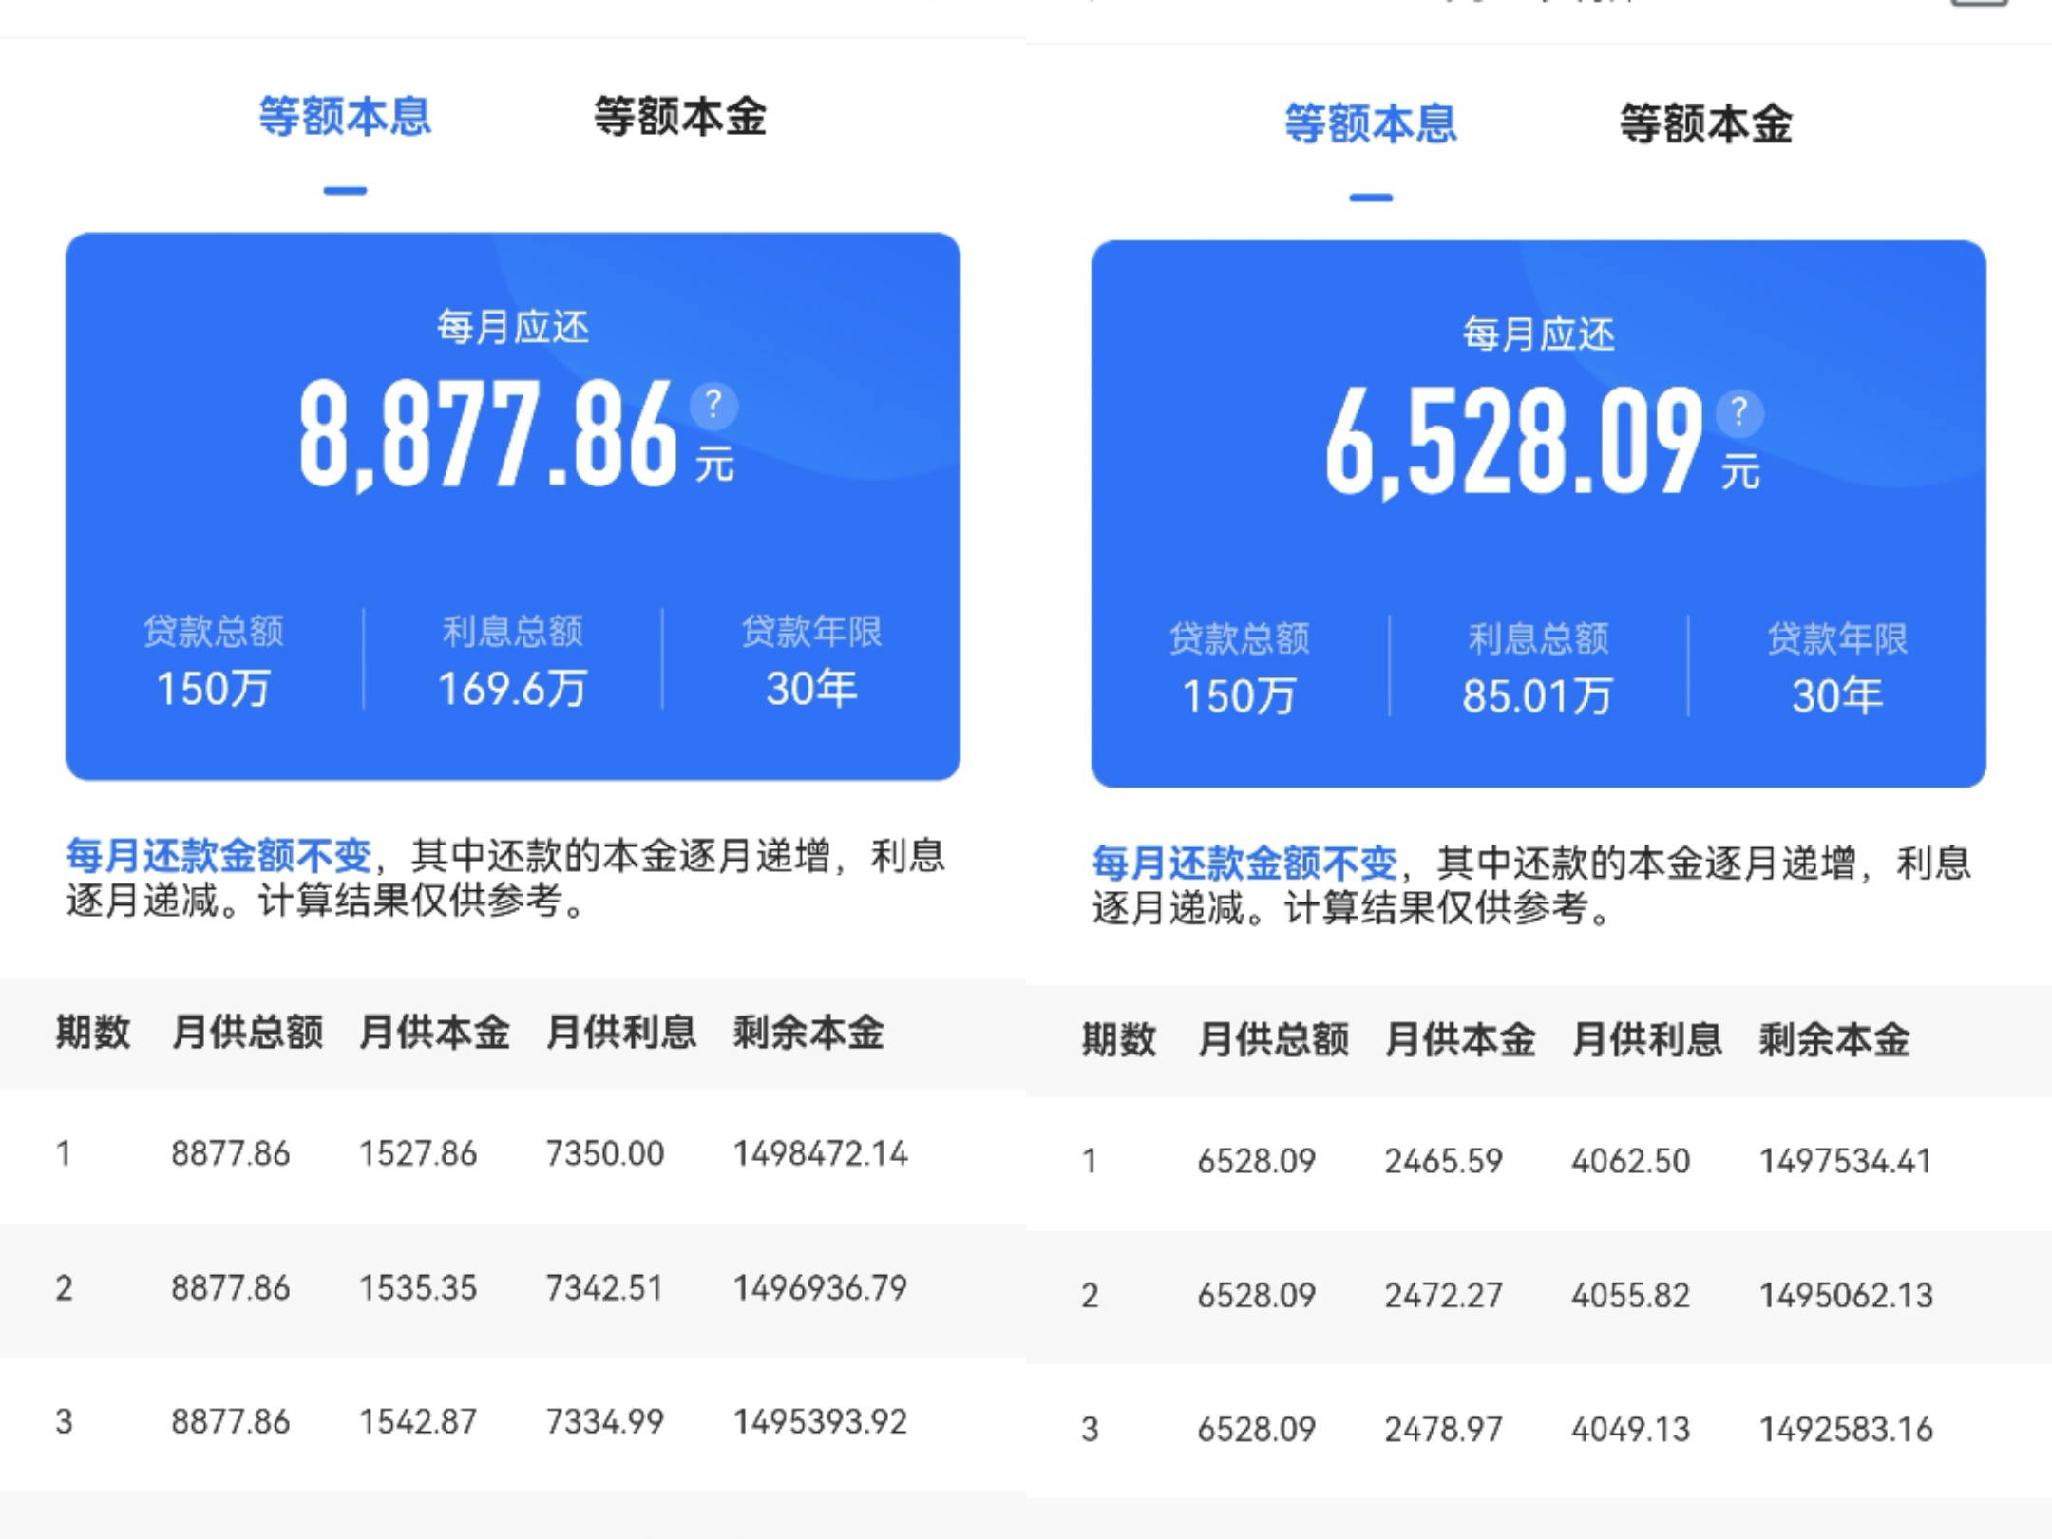Viewport: 2052px width, 1539px height.
Task: Tap blue text 每月还款金额不变 in left panel
Action: [218, 856]
